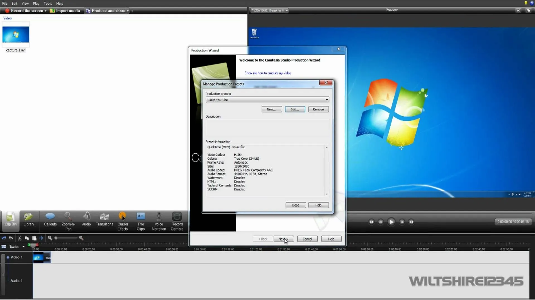Detach the preview window icon
This screenshot has height=300, width=535.
coord(528,11)
